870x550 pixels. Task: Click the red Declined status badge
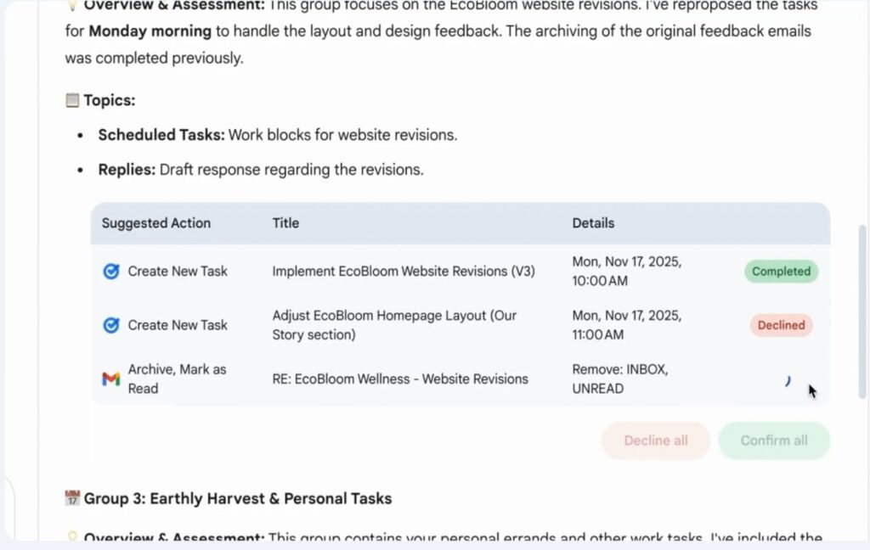(781, 325)
